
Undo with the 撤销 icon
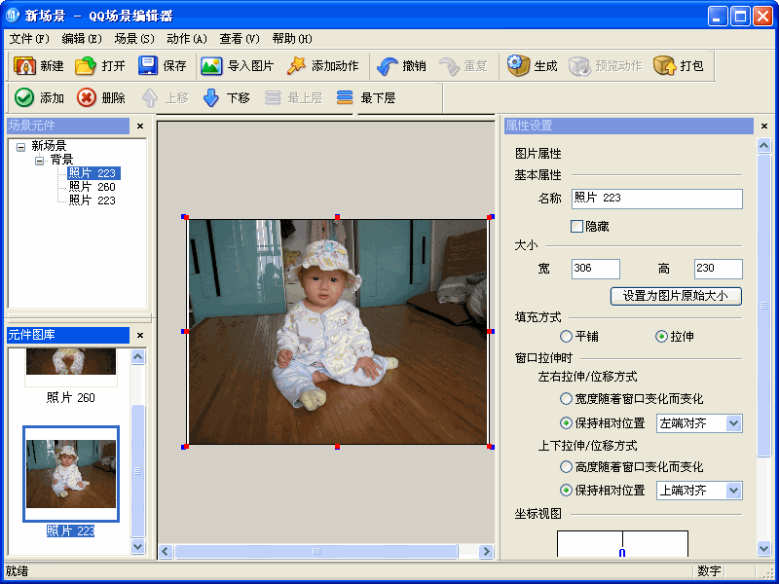click(x=387, y=66)
